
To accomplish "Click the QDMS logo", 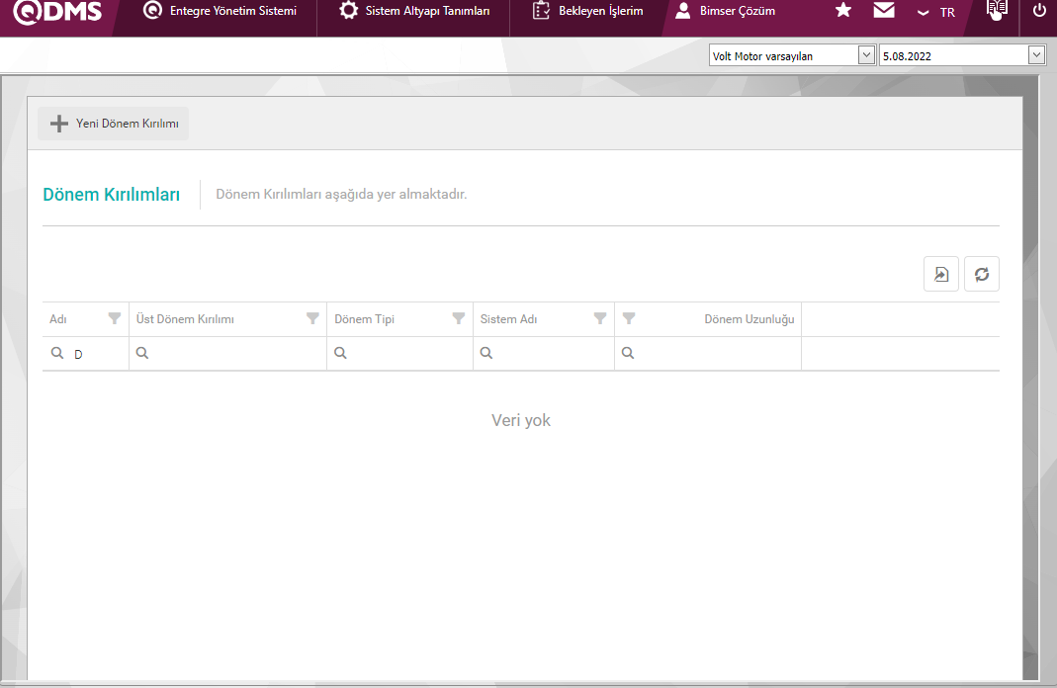I will coord(57,12).
